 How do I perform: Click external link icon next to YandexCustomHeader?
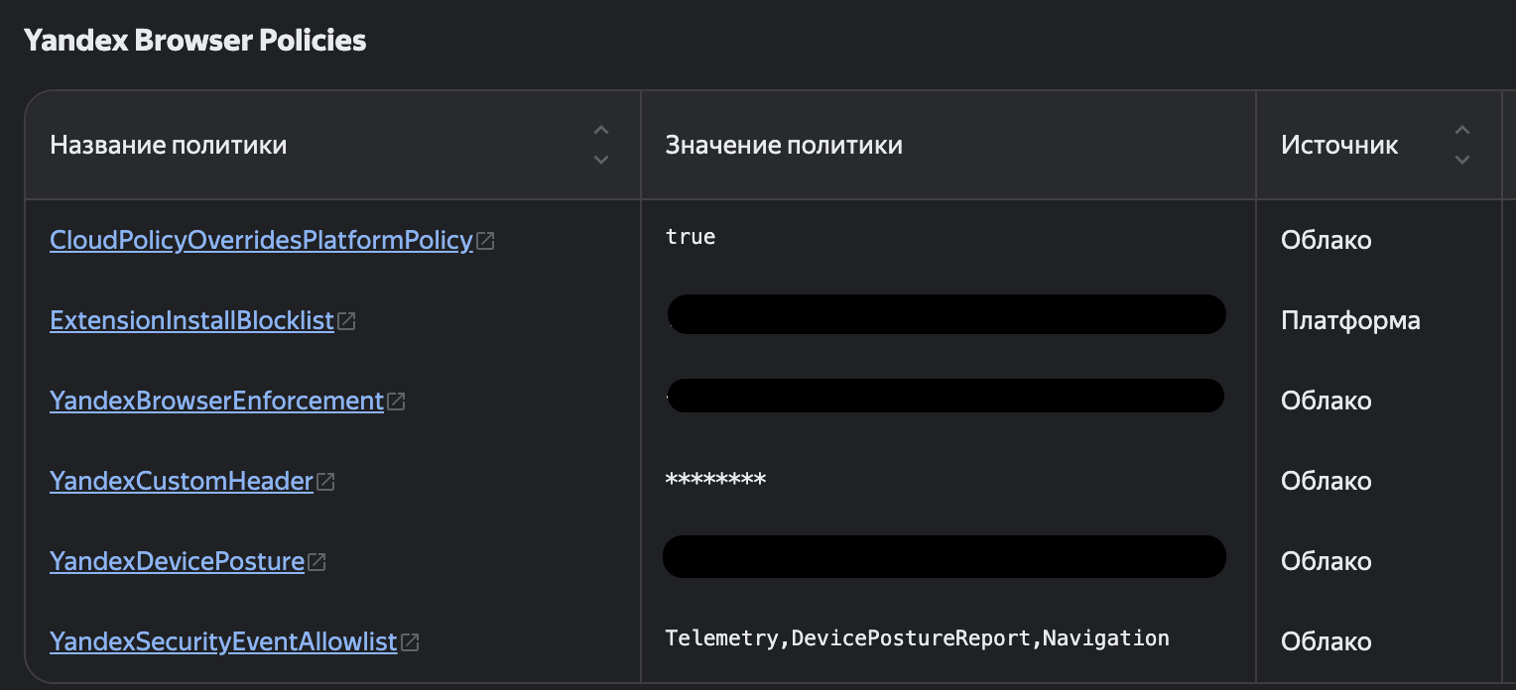click(x=325, y=482)
